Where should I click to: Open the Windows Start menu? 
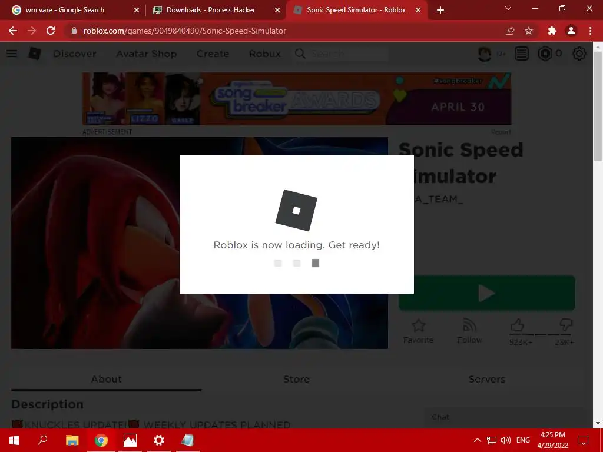(14, 440)
